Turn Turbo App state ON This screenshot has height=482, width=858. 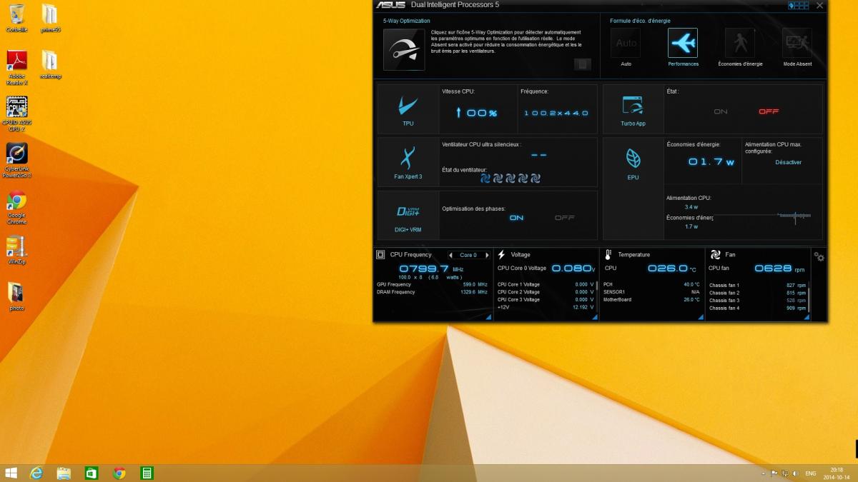point(721,111)
